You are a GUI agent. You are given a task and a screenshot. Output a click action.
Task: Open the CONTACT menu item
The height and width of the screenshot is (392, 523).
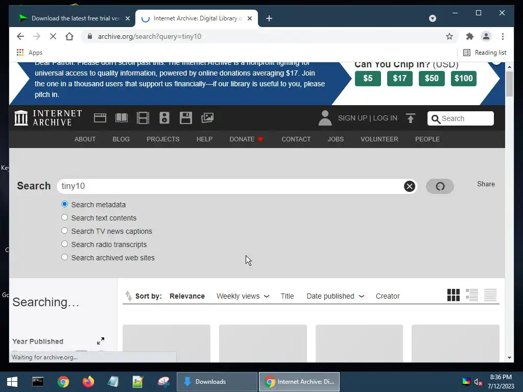point(296,139)
